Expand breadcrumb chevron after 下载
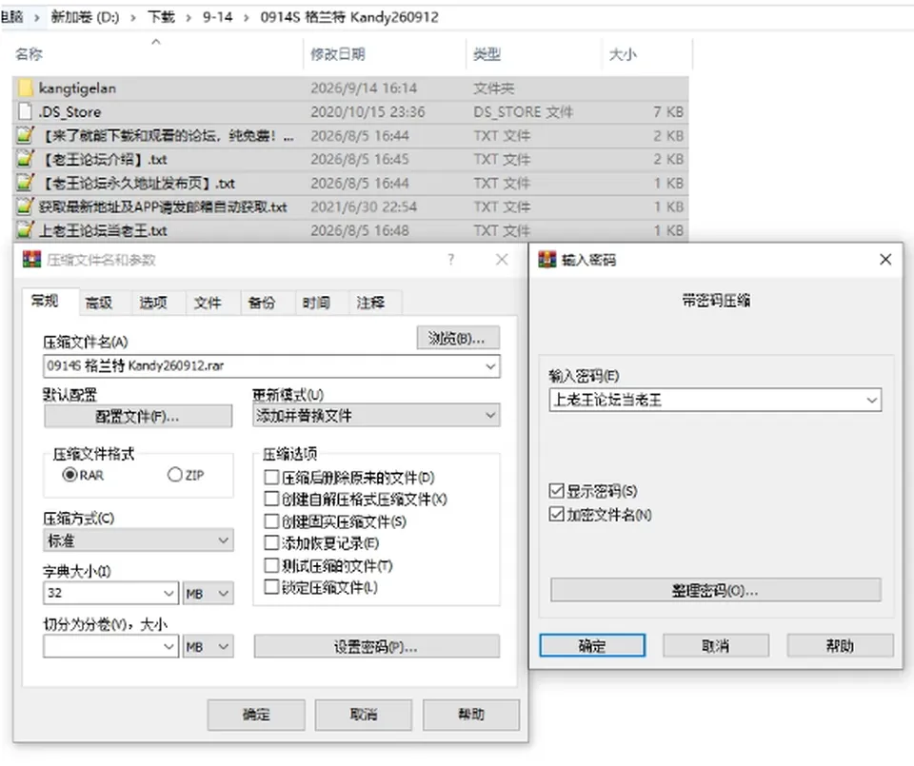Image resolution: width=914 pixels, height=766 pixels. [x=189, y=17]
